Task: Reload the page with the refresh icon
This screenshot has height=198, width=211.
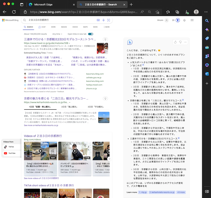Action: [14, 12]
